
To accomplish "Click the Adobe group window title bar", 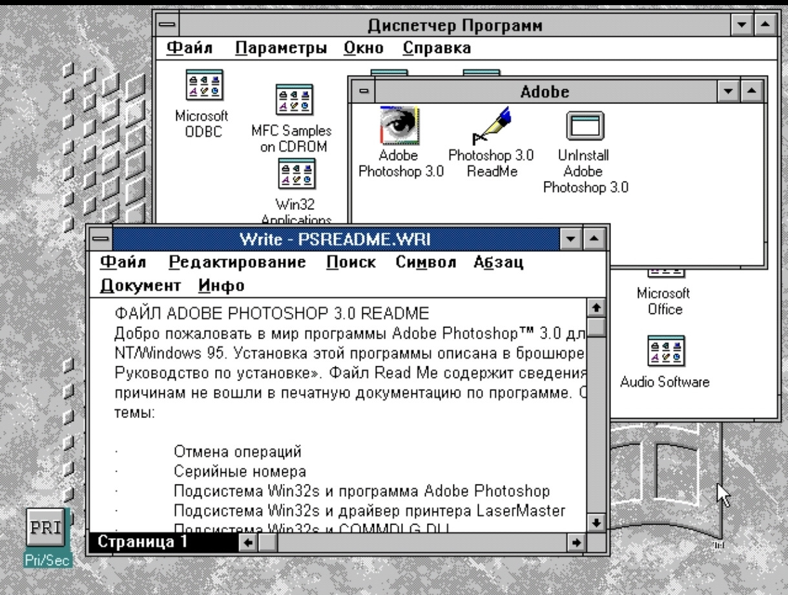I will point(547,92).
